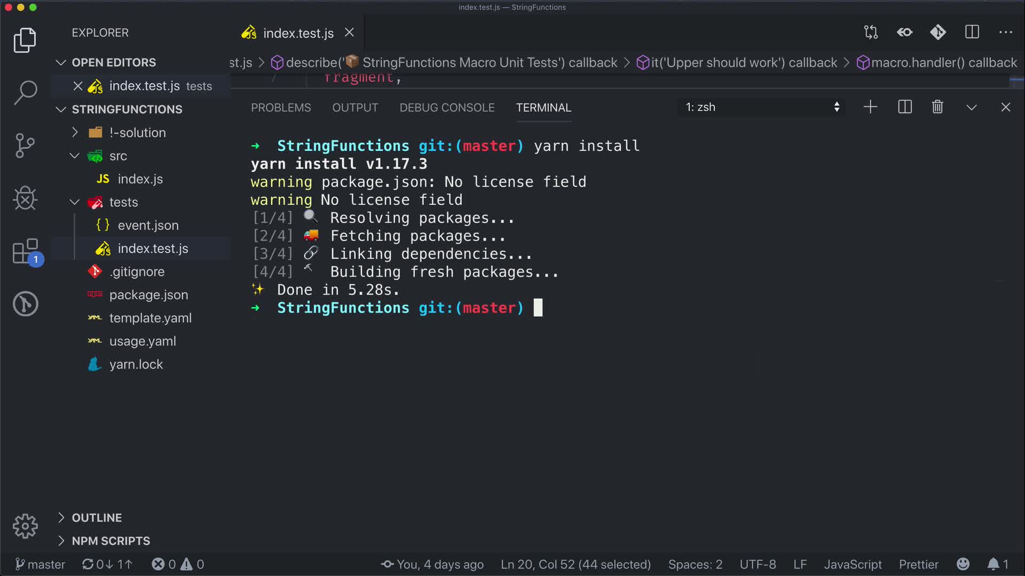1025x576 pixels.
Task: Open the Search view in activity bar
Action: [x=25, y=92]
